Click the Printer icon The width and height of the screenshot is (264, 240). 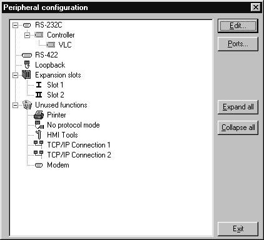39,115
